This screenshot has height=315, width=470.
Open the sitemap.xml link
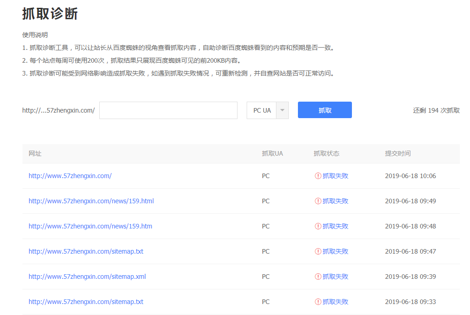pyautogui.click(x=87, y=277)
